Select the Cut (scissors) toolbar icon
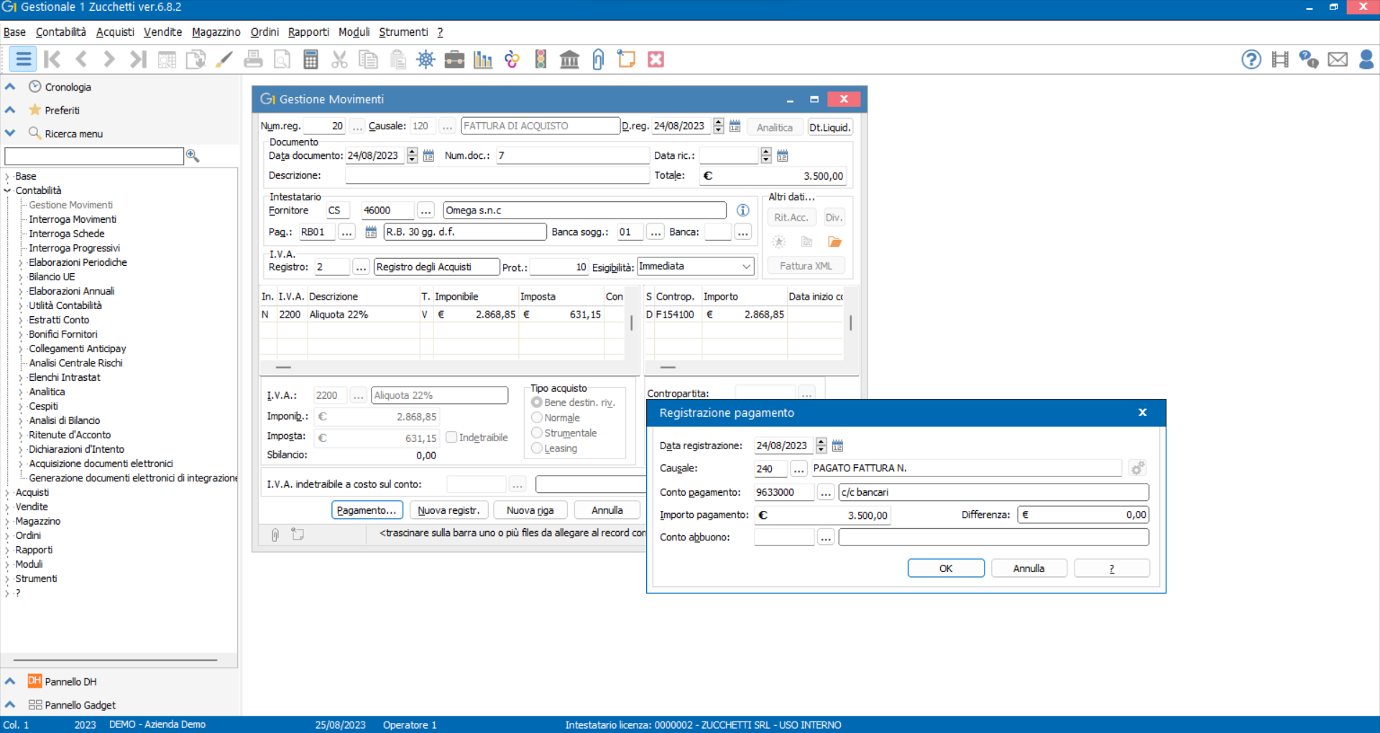 [339, 59]
